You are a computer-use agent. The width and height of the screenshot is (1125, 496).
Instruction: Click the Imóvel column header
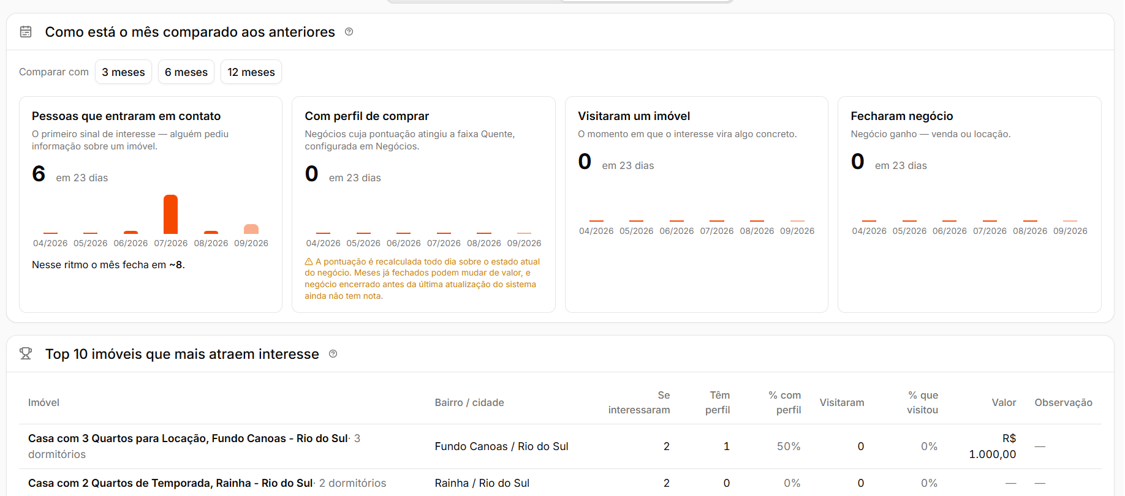click(x=44, y=402)
